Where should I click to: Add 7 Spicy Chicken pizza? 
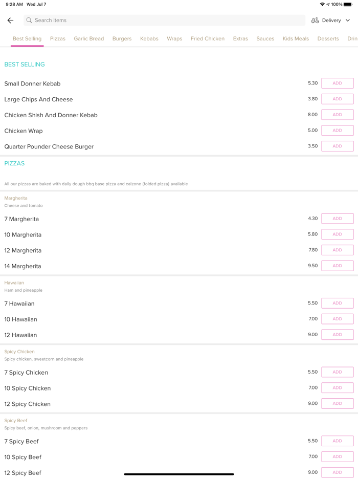[x=337, y=372]
